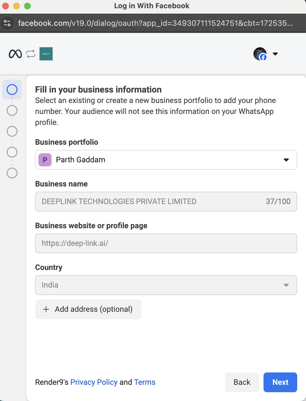Click the Meta infinity logo

[15, 54]
